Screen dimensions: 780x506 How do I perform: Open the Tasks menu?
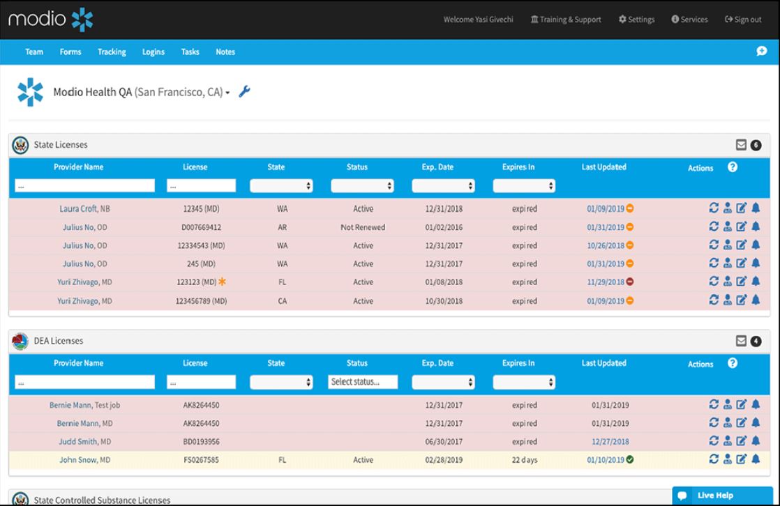pos(190,52)
